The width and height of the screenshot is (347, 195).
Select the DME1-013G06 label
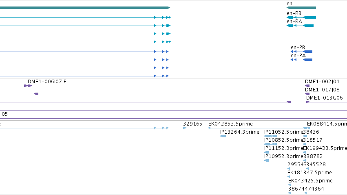[x=325, y=98]
